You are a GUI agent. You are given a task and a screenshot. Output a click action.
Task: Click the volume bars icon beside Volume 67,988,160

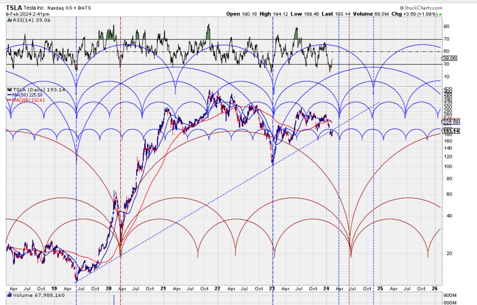point(9,295)
